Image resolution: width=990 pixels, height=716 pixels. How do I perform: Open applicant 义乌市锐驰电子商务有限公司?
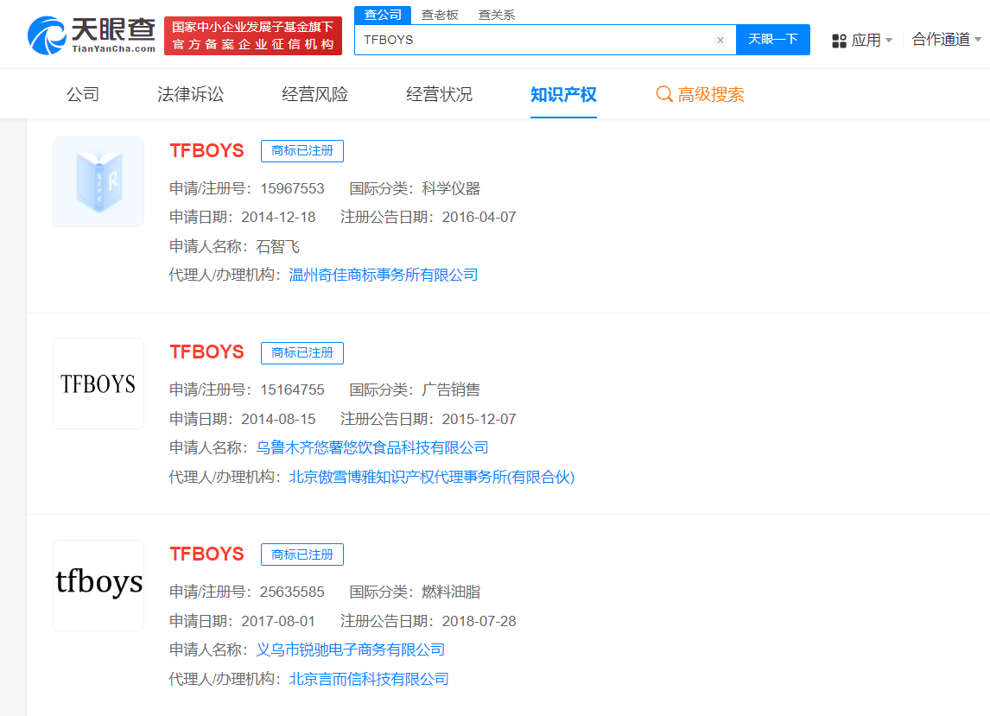pyautogui.click(x=351, y=649)
